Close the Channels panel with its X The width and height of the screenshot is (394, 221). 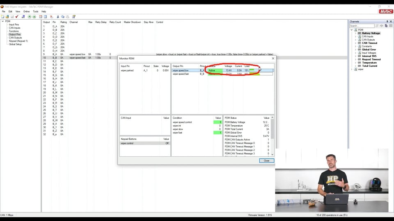click(x=391, y=22)
